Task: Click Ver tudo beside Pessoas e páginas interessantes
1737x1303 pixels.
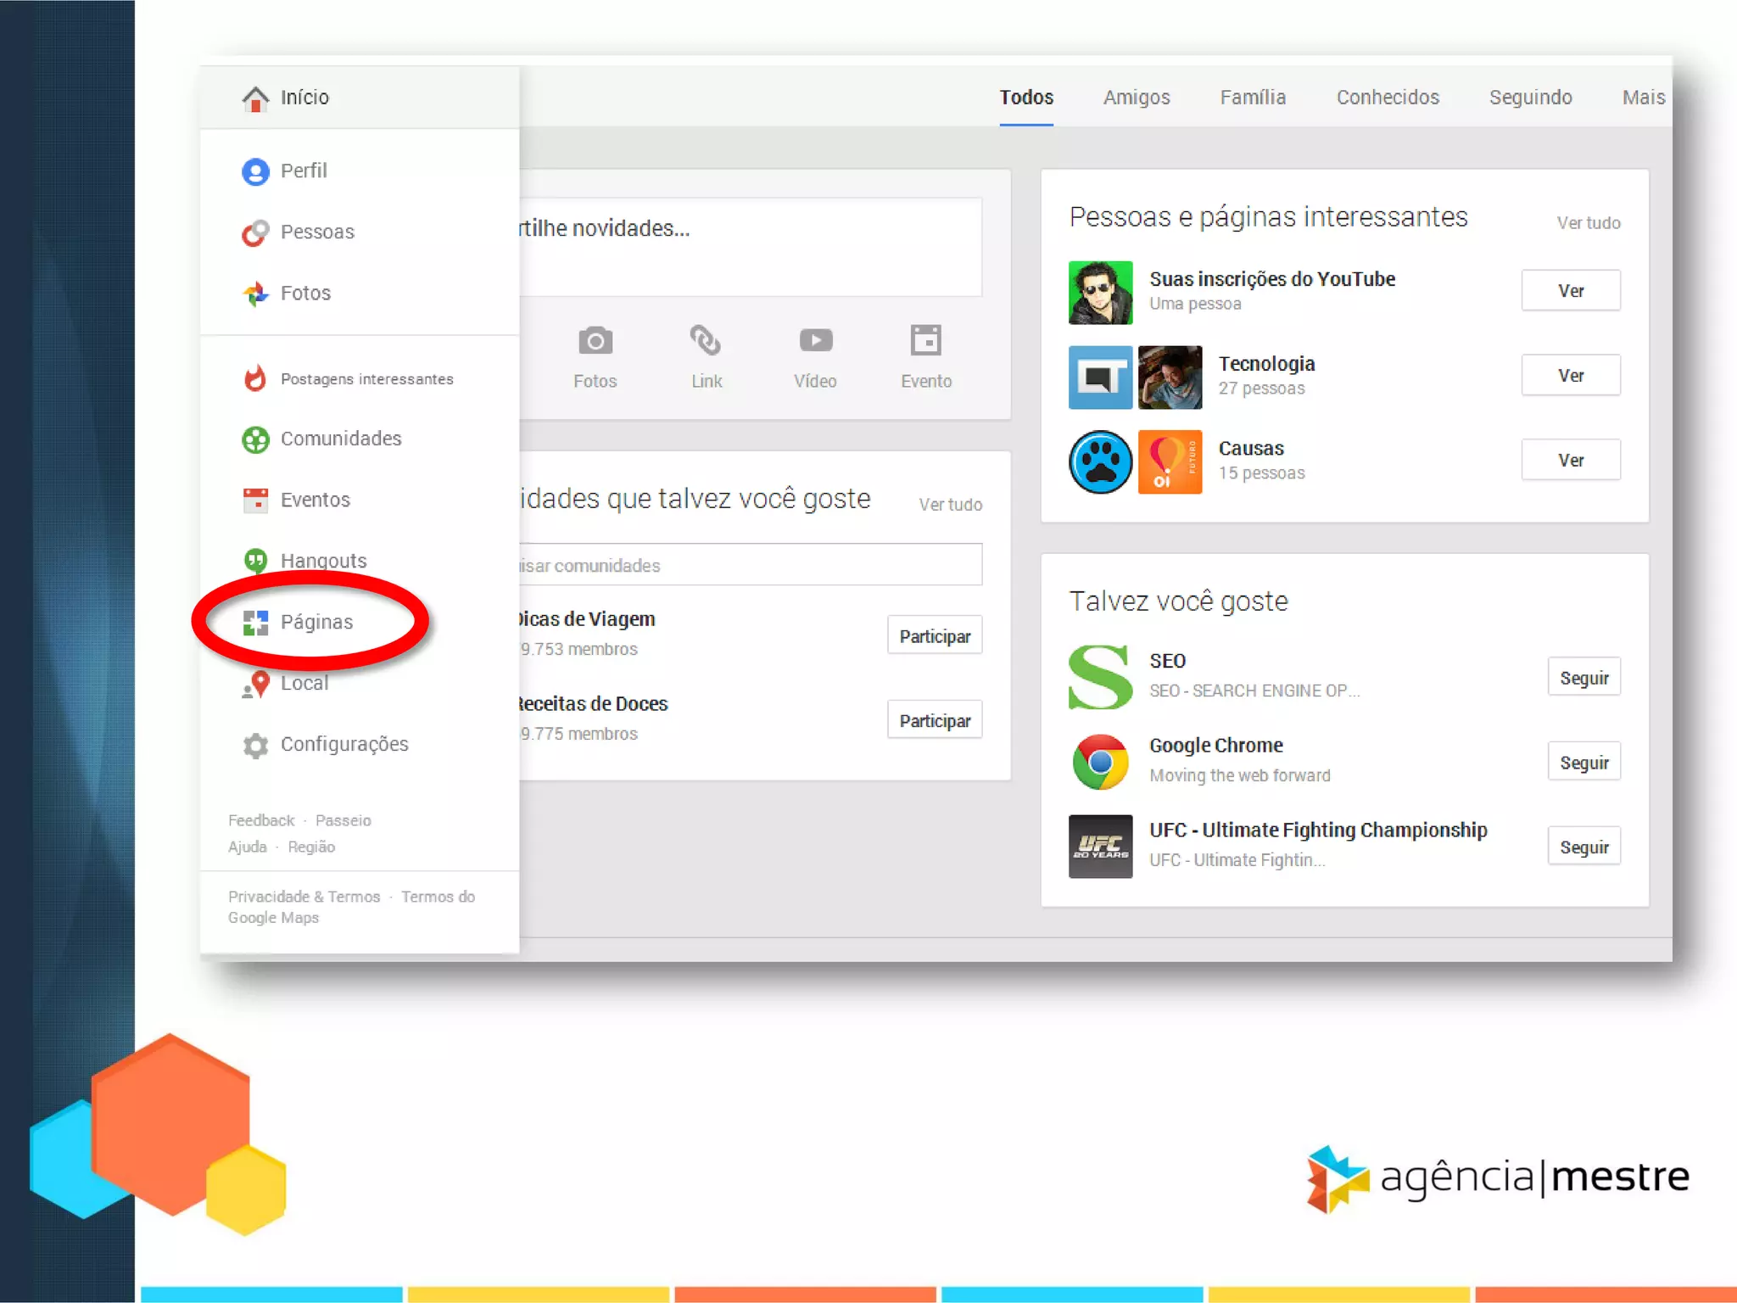Action: (1588, 223)
